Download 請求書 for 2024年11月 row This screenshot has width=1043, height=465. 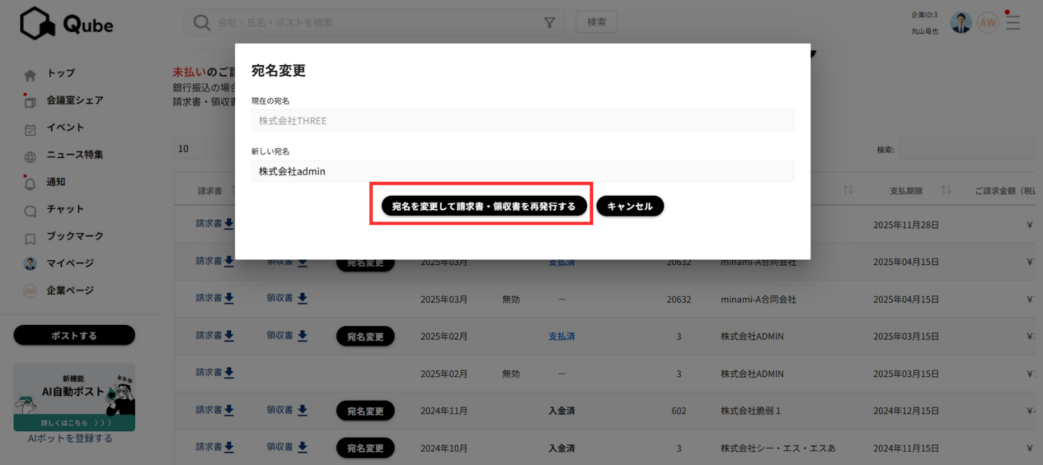(214, 410)
